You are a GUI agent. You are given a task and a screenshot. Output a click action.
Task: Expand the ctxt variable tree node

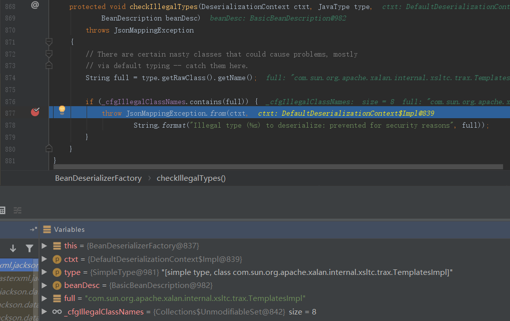tap(44, 259)
